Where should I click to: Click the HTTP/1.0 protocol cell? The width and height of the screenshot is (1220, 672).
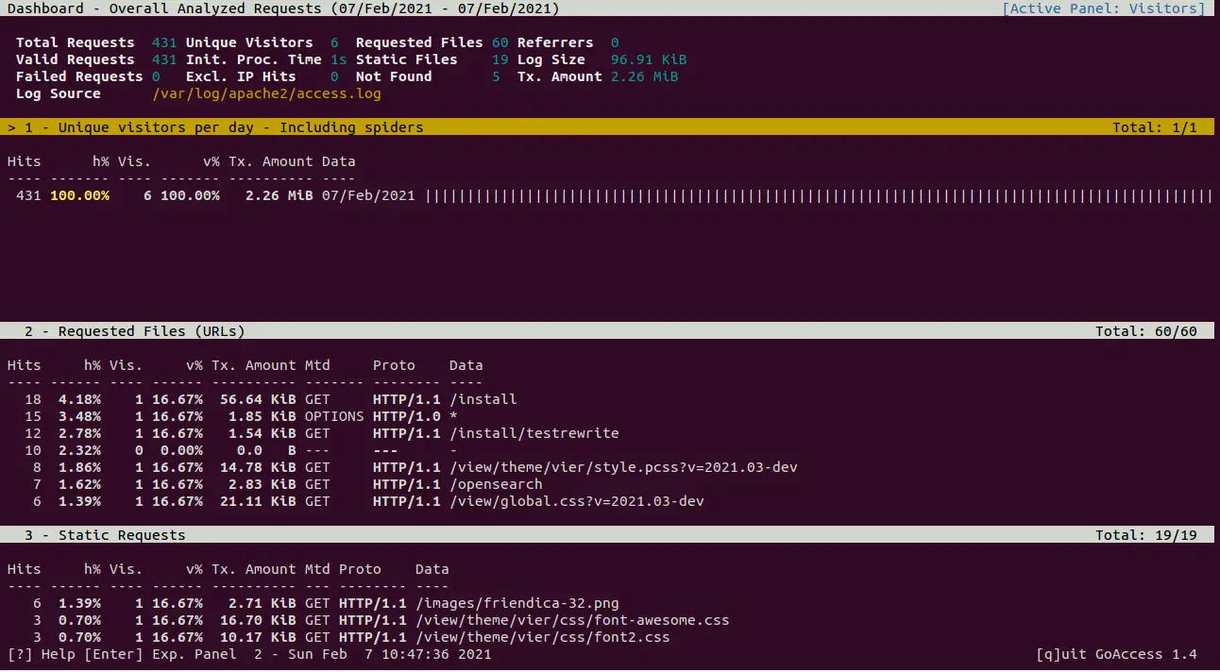click(x=407, y=416)
